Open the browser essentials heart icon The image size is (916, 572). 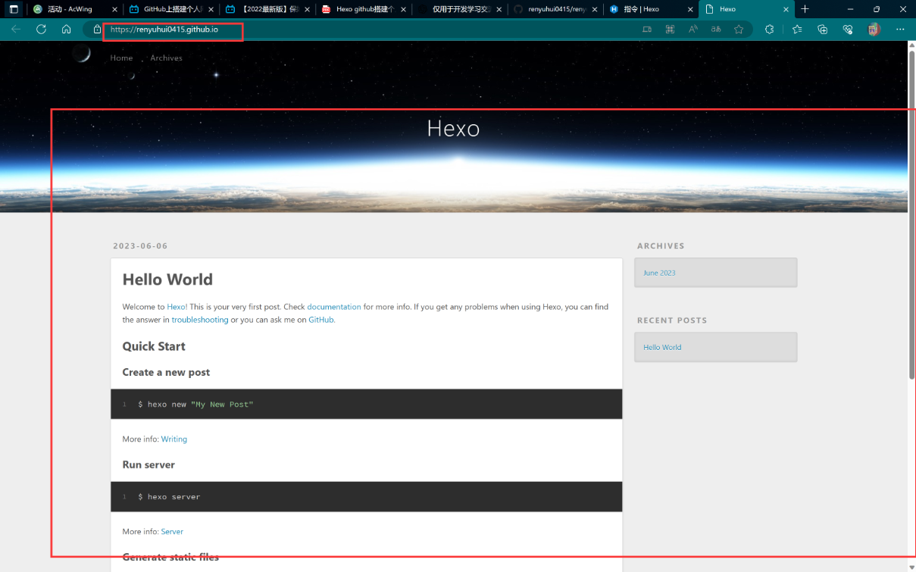point(848,29)
